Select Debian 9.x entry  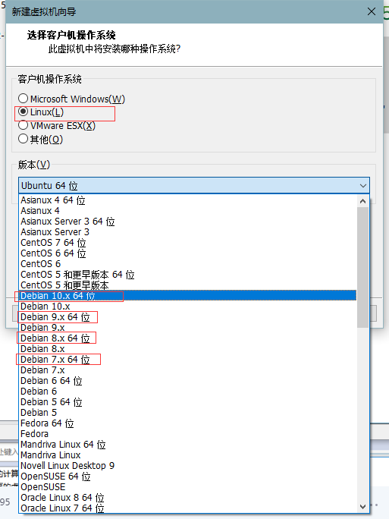(x=188, y=327)
